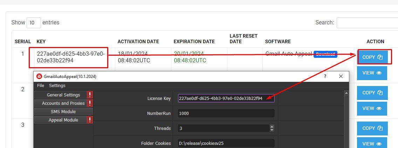Click the warning icon beside Appeal Module

[x=90, y=120]
